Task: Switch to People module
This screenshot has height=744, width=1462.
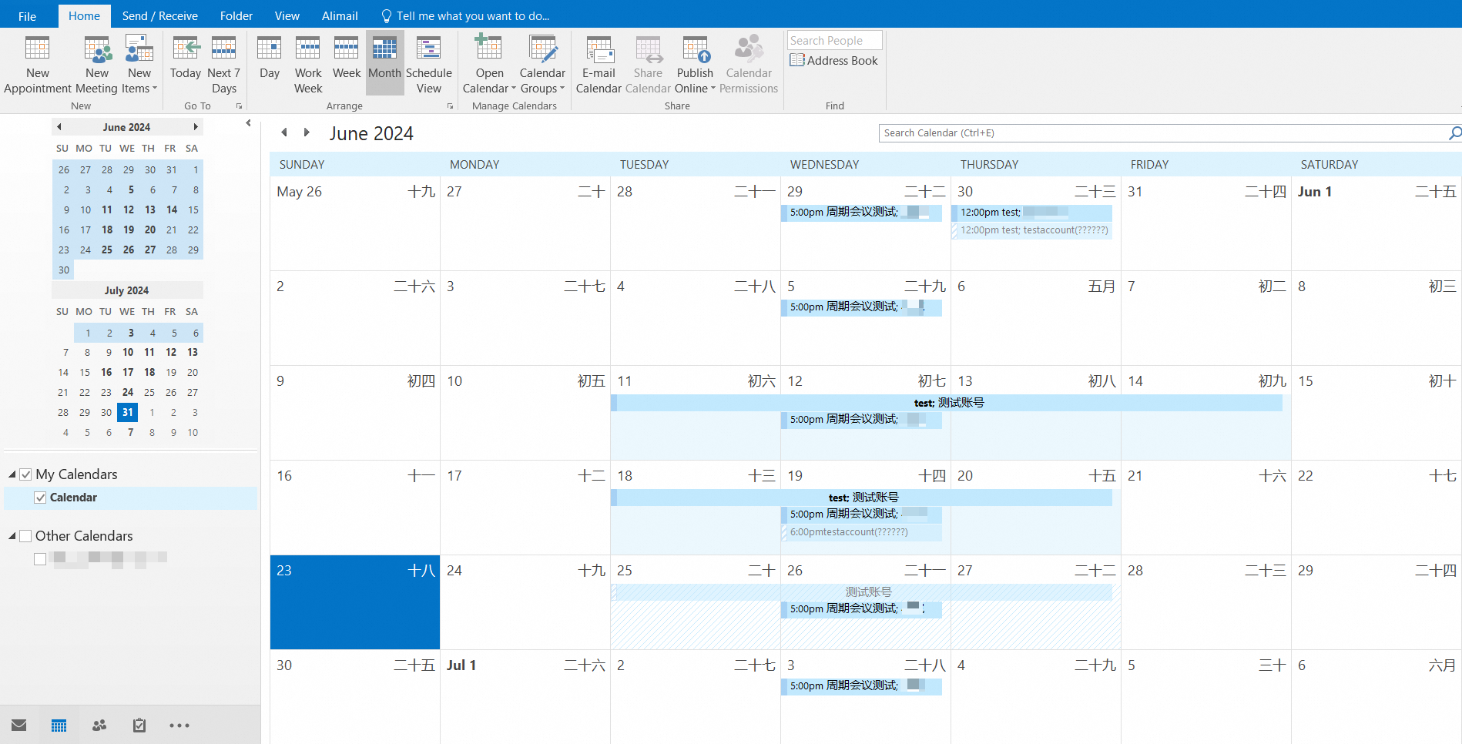Action: tap(99, 726)
